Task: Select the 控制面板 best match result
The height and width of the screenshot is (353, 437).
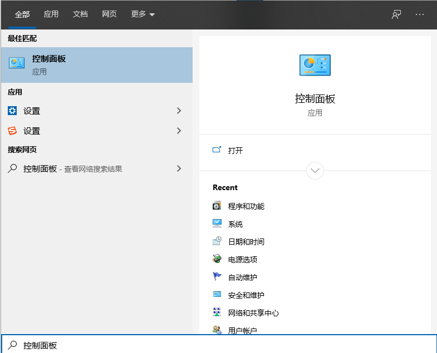Action: point(97,65)
